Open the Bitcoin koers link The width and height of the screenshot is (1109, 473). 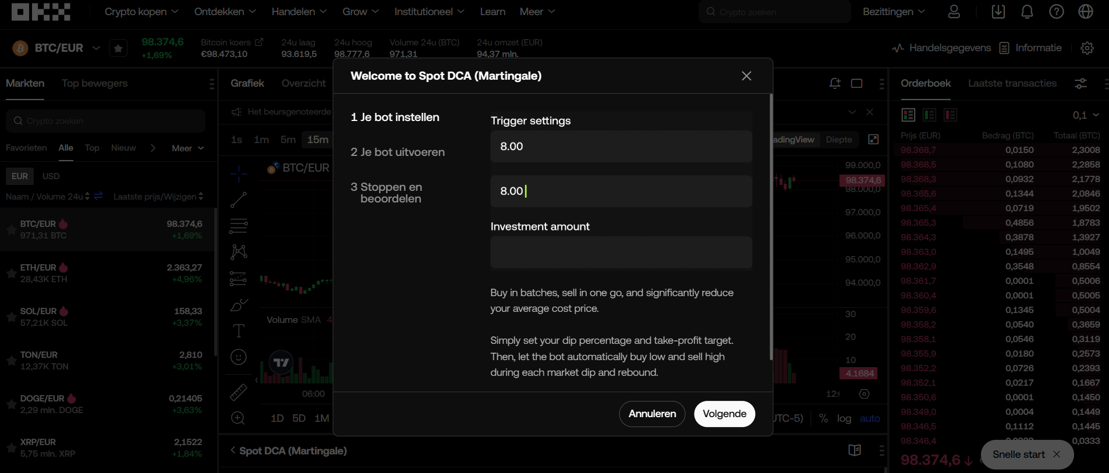tap(232, 42)
